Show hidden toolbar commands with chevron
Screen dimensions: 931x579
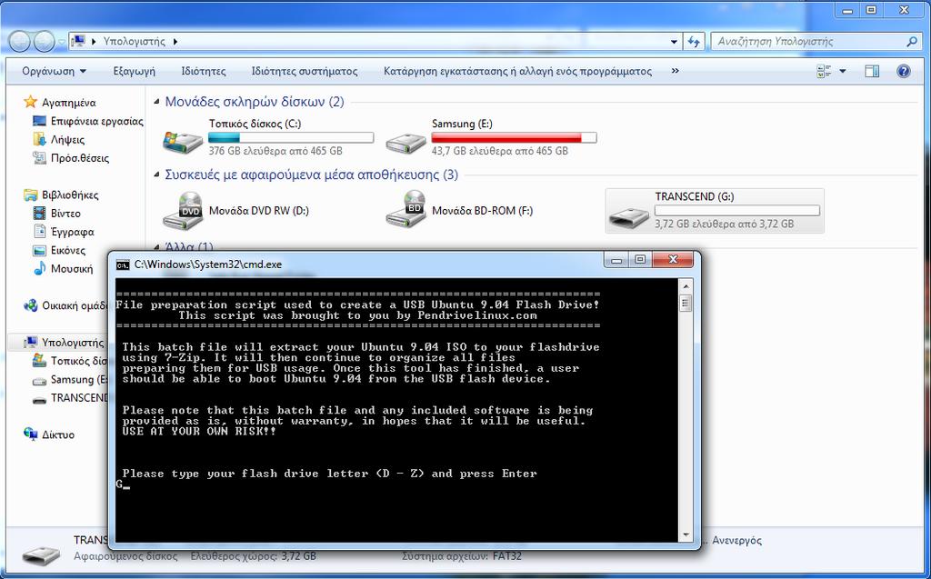pyautogui.click(x=676, y=71)
